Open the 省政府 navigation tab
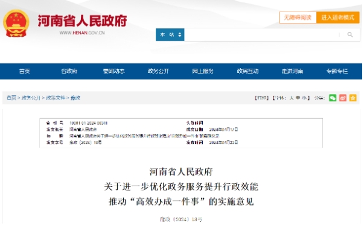Image resolution: width=364 pixels, height=226 pixels. coord(69,71)
